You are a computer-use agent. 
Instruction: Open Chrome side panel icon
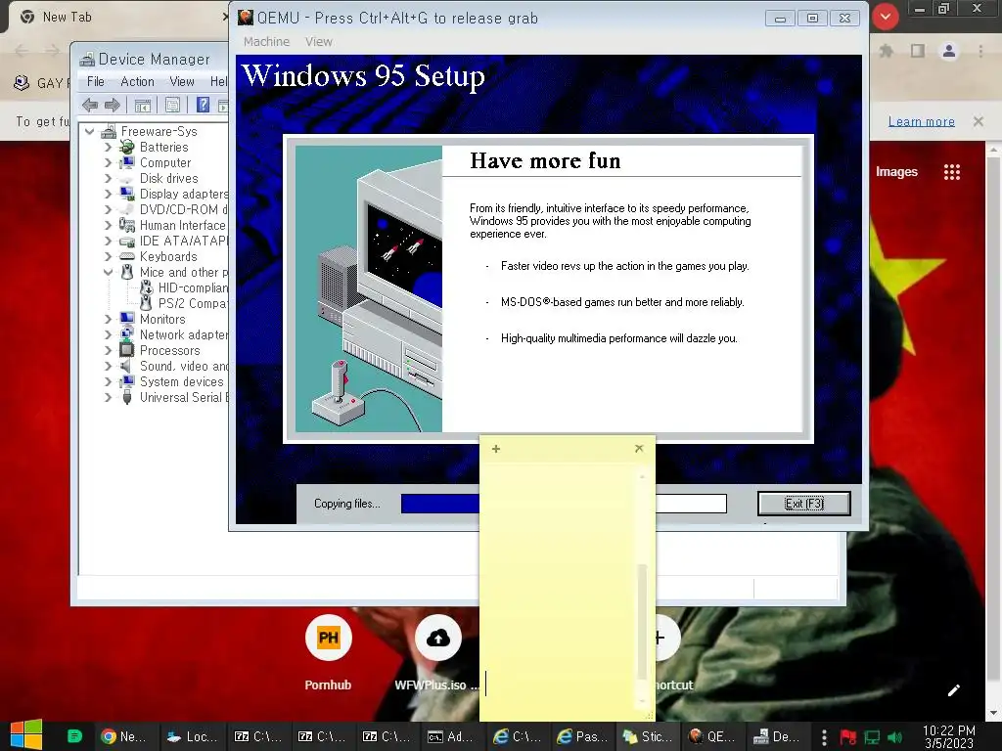tap(918, 51)
